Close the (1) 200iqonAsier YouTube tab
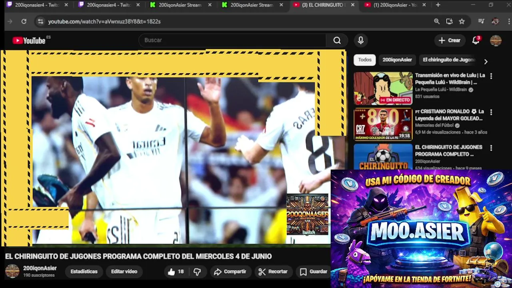512x288 pixels. click(x=424, y=5)
